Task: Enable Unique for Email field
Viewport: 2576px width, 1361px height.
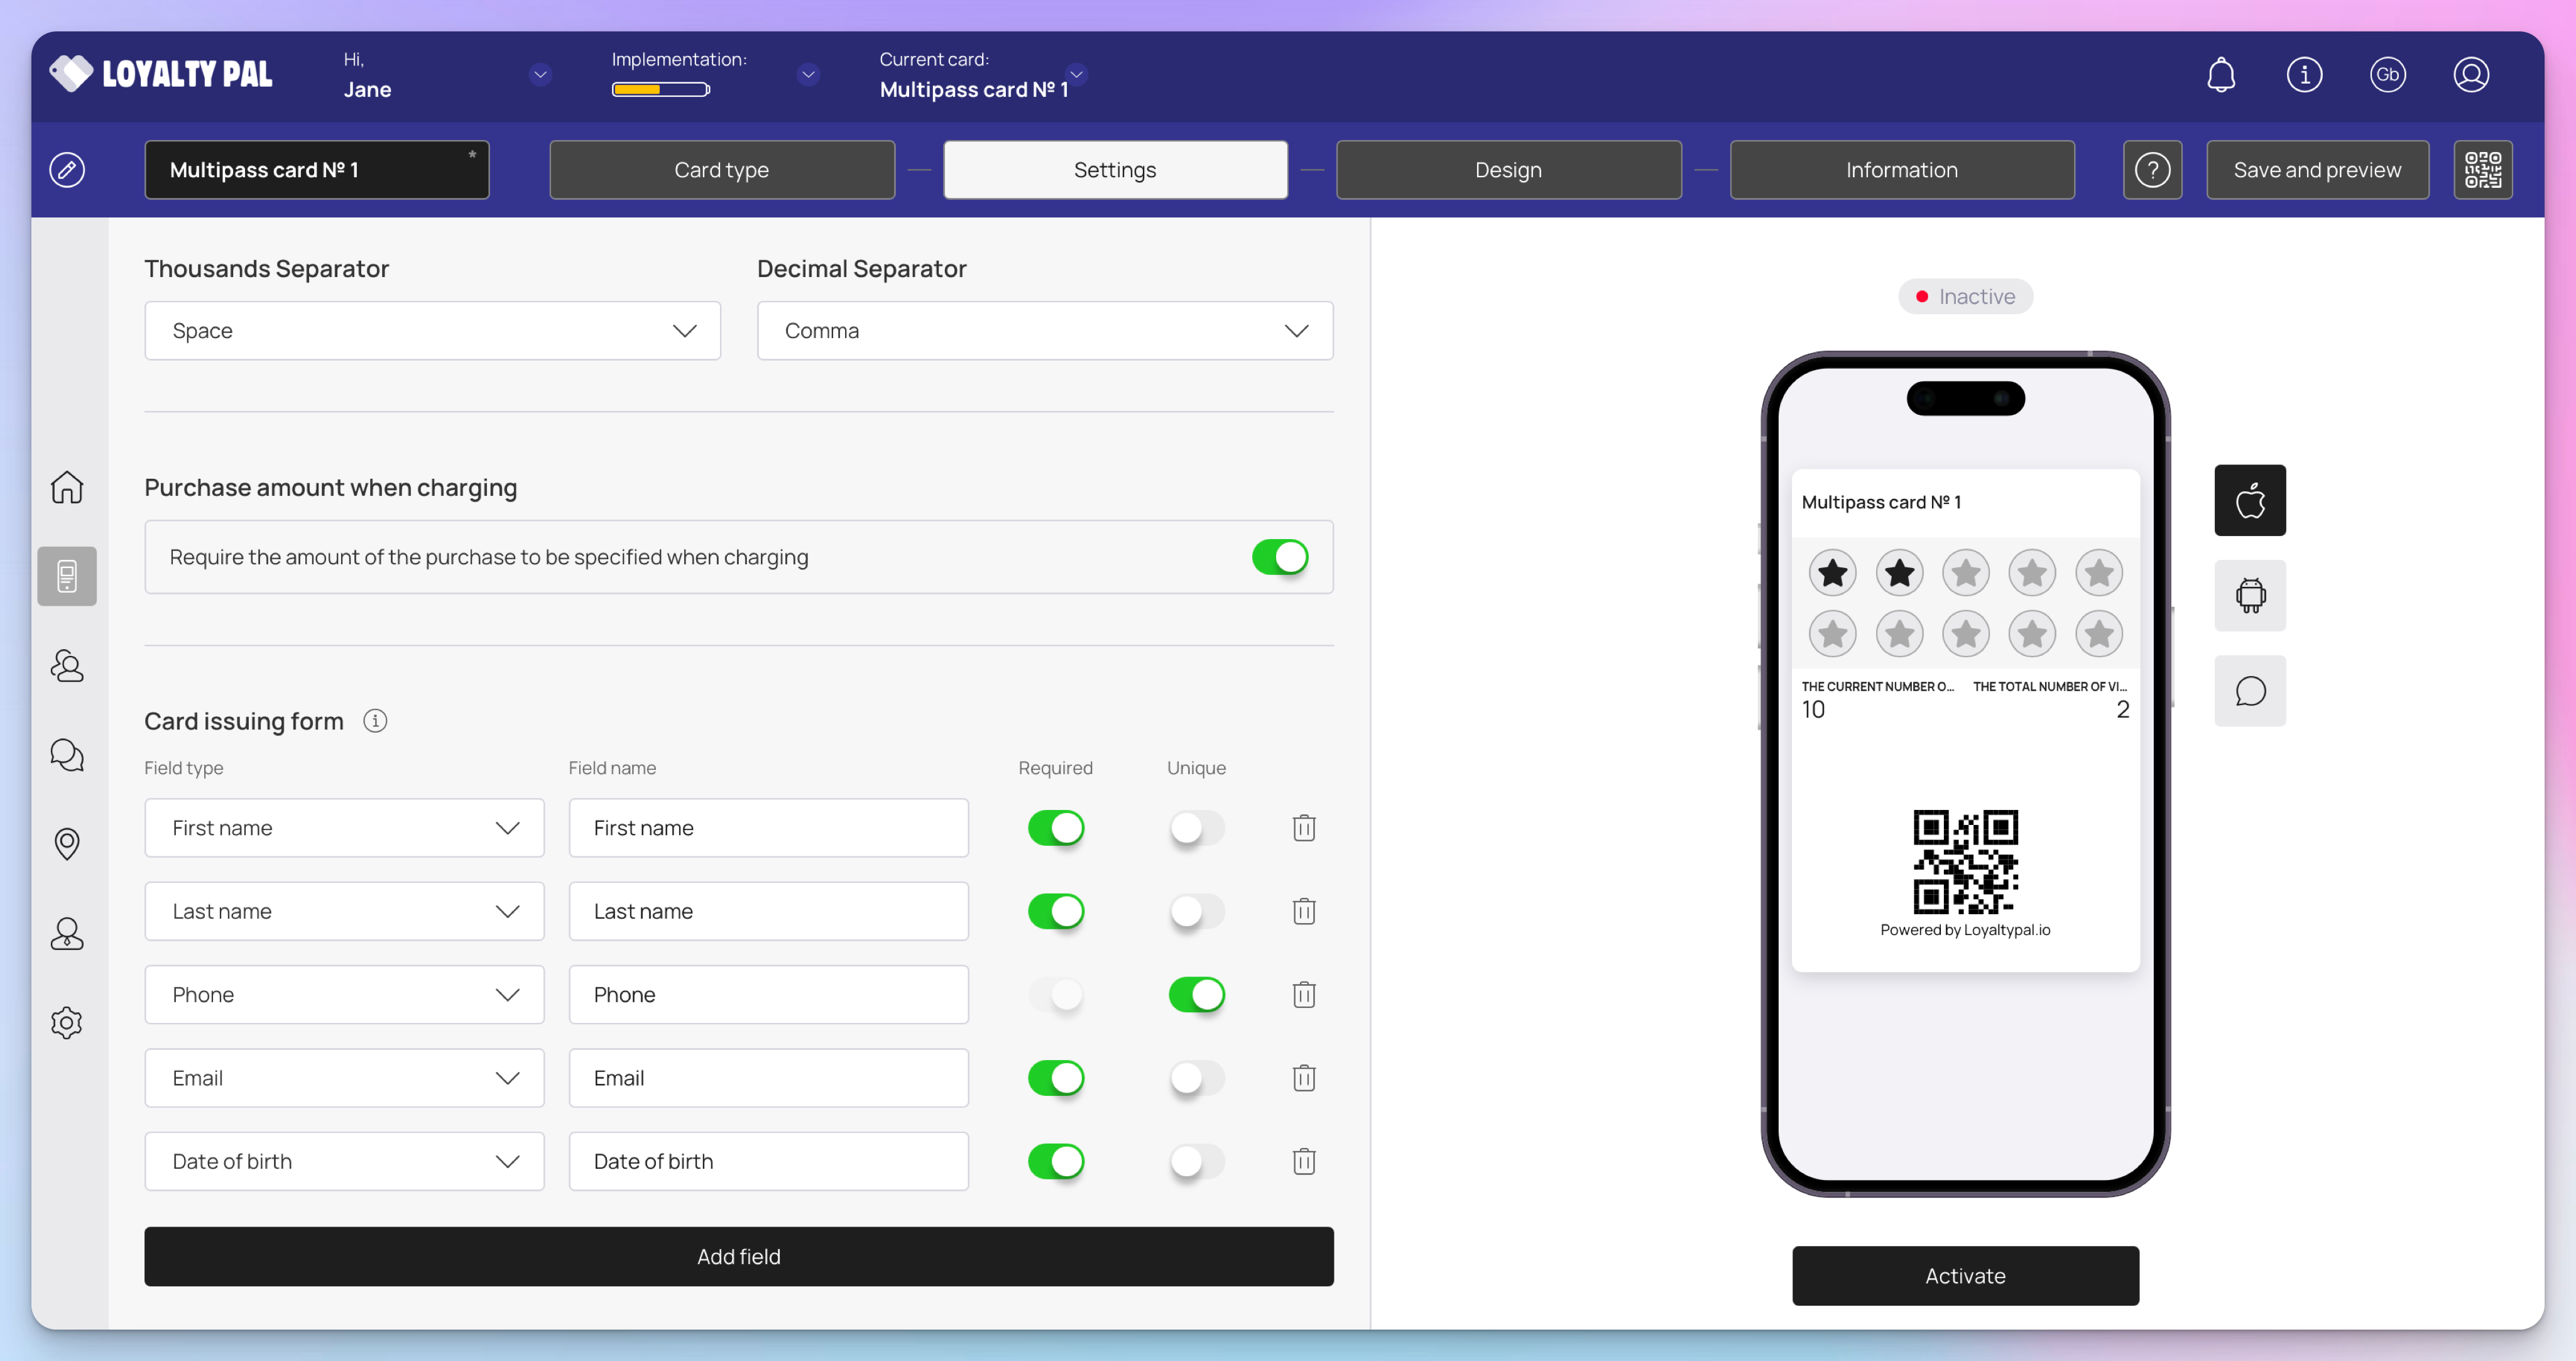Action: (1196, 1078)
